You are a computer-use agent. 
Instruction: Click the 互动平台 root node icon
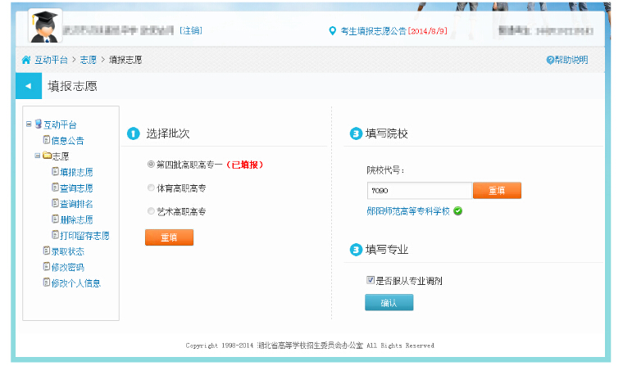coord(38,124)
